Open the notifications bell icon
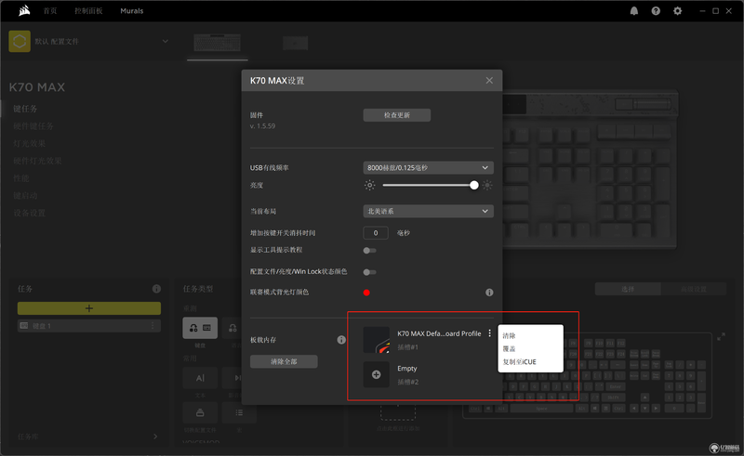744x456 pixels. pyautogui.click(x=634, y=11)
